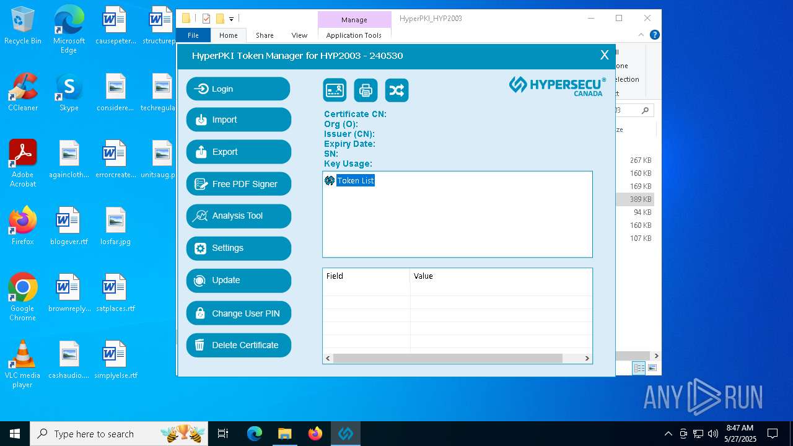The width and height of the screenshot is (793, 446).
Task: Open the quick access toolbar dropdown arrow
Action: [x=231, y=19]
